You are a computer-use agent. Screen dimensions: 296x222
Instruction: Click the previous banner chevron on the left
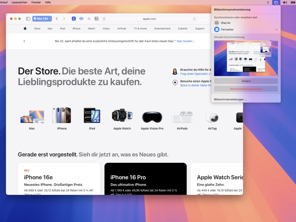[24, 41]
